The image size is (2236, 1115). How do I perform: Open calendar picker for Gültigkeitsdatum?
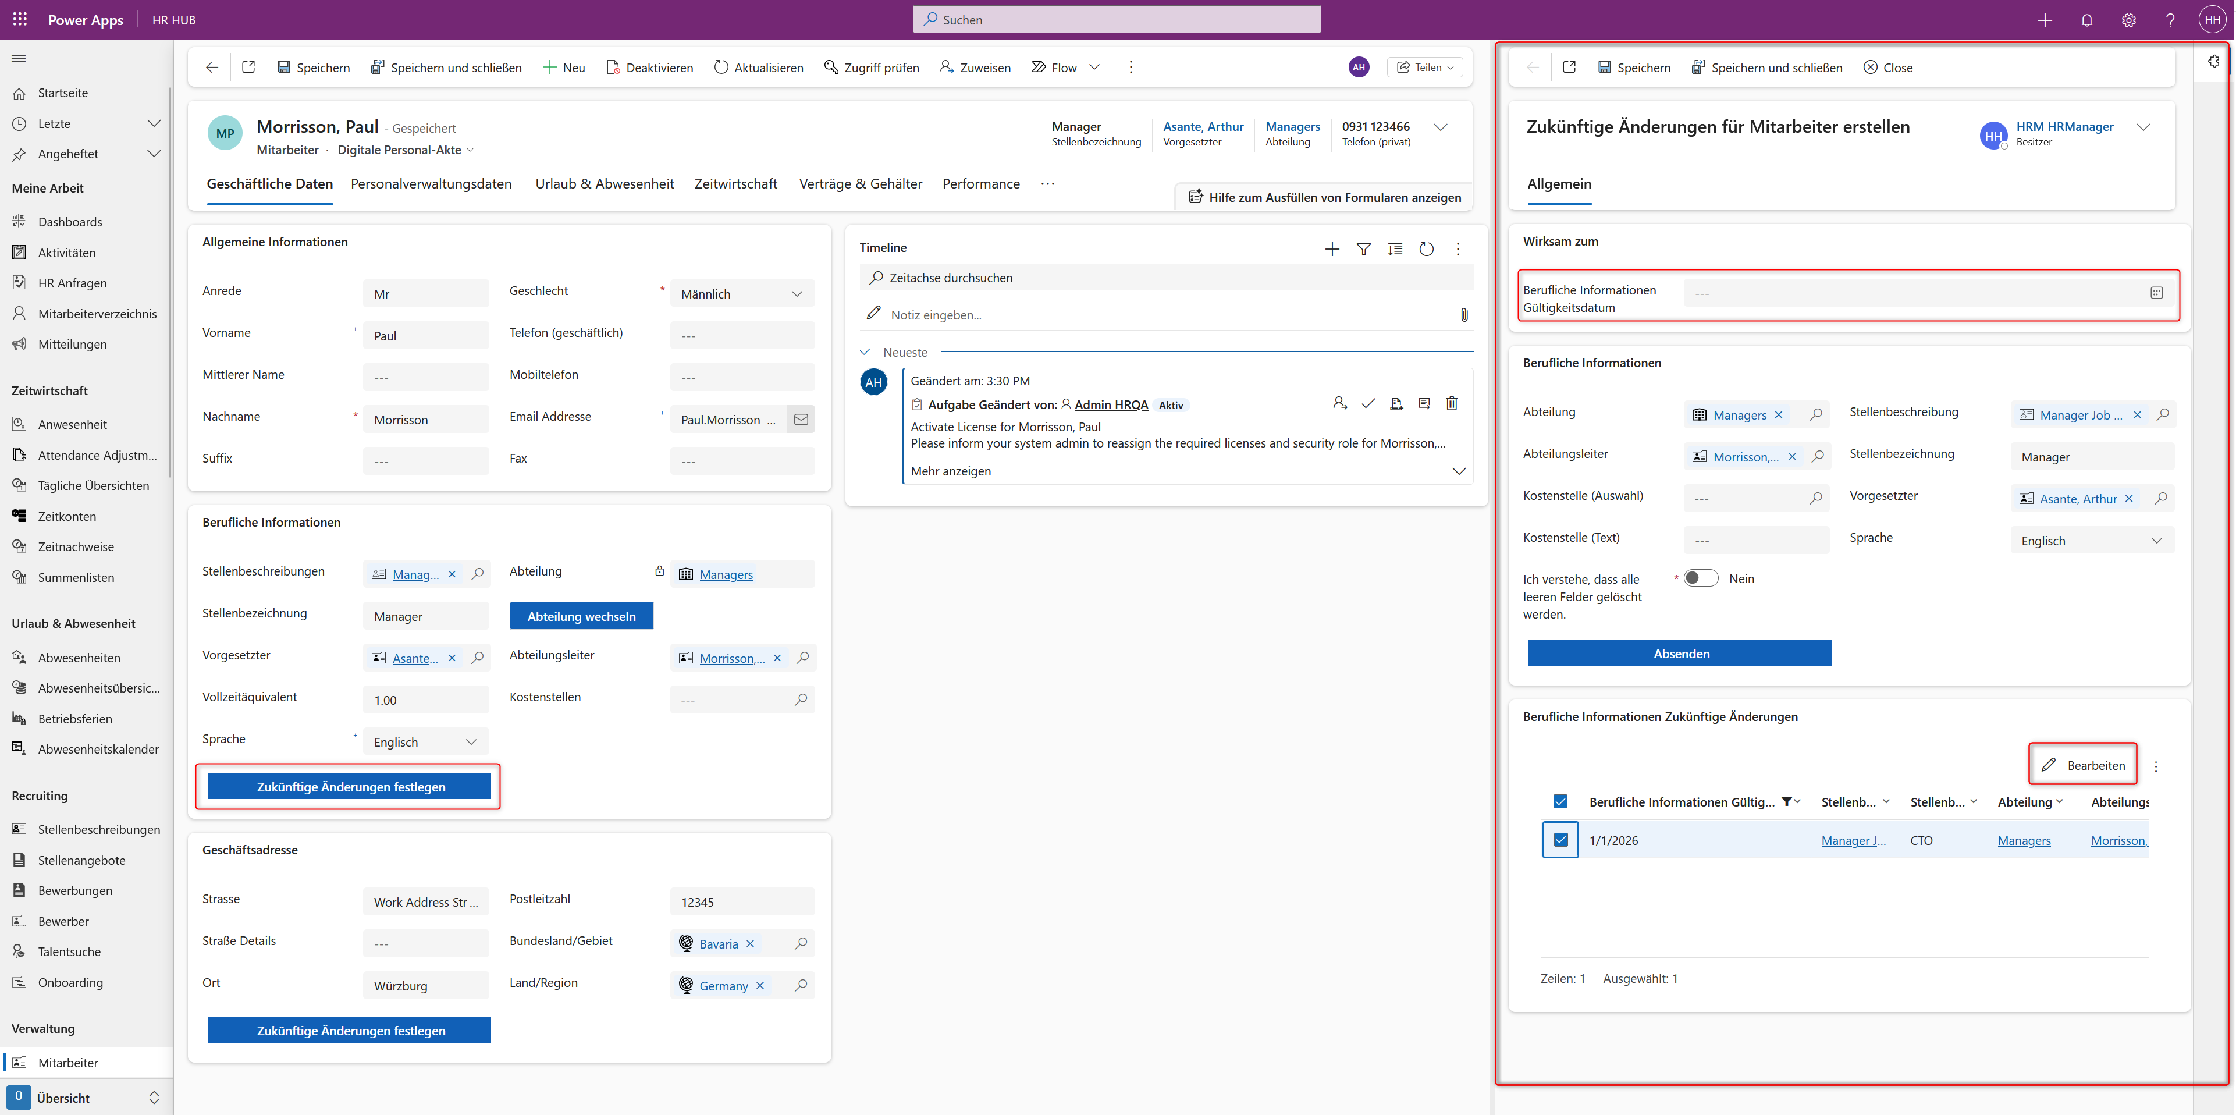coord(2156,293)
